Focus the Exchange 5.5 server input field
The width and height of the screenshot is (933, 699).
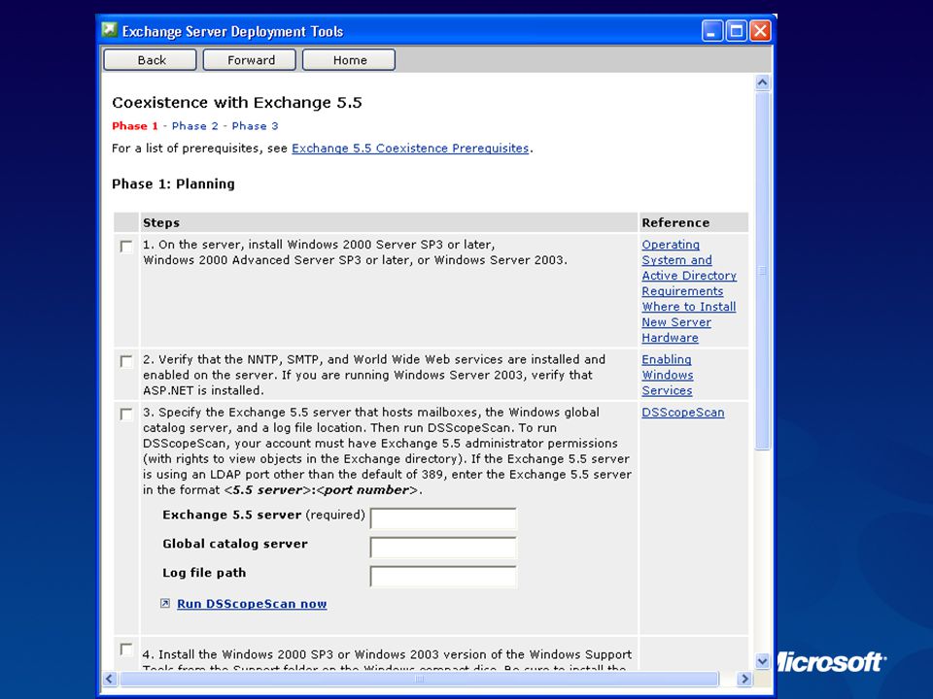point(443,518)
